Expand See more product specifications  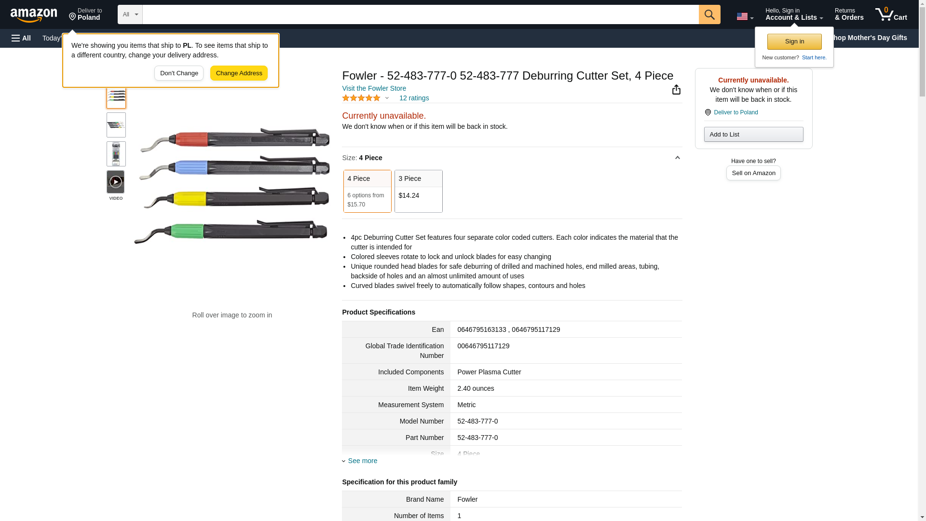(362, 461)
